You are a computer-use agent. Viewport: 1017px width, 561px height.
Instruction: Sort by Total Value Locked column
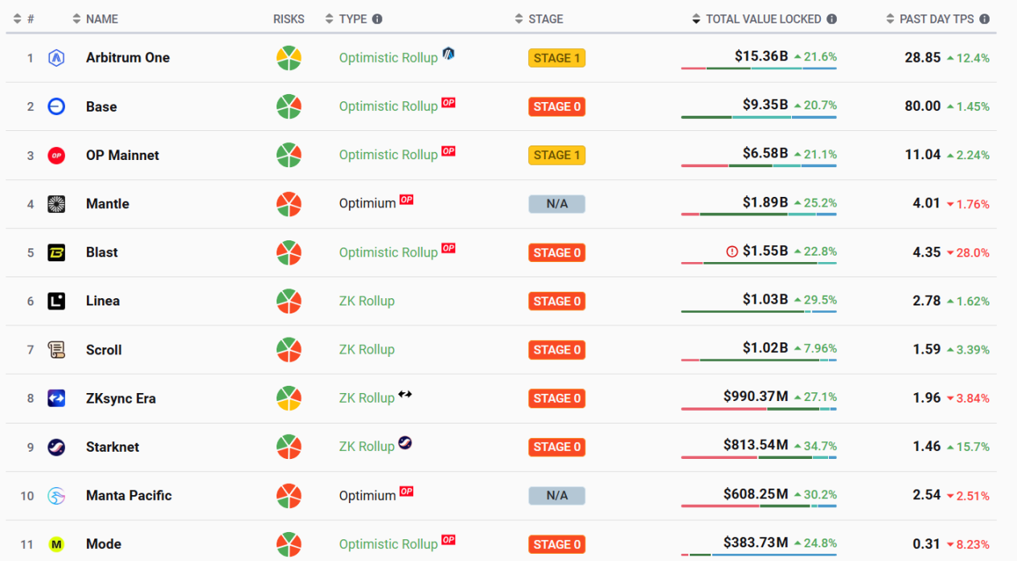[x=763, y=19]
